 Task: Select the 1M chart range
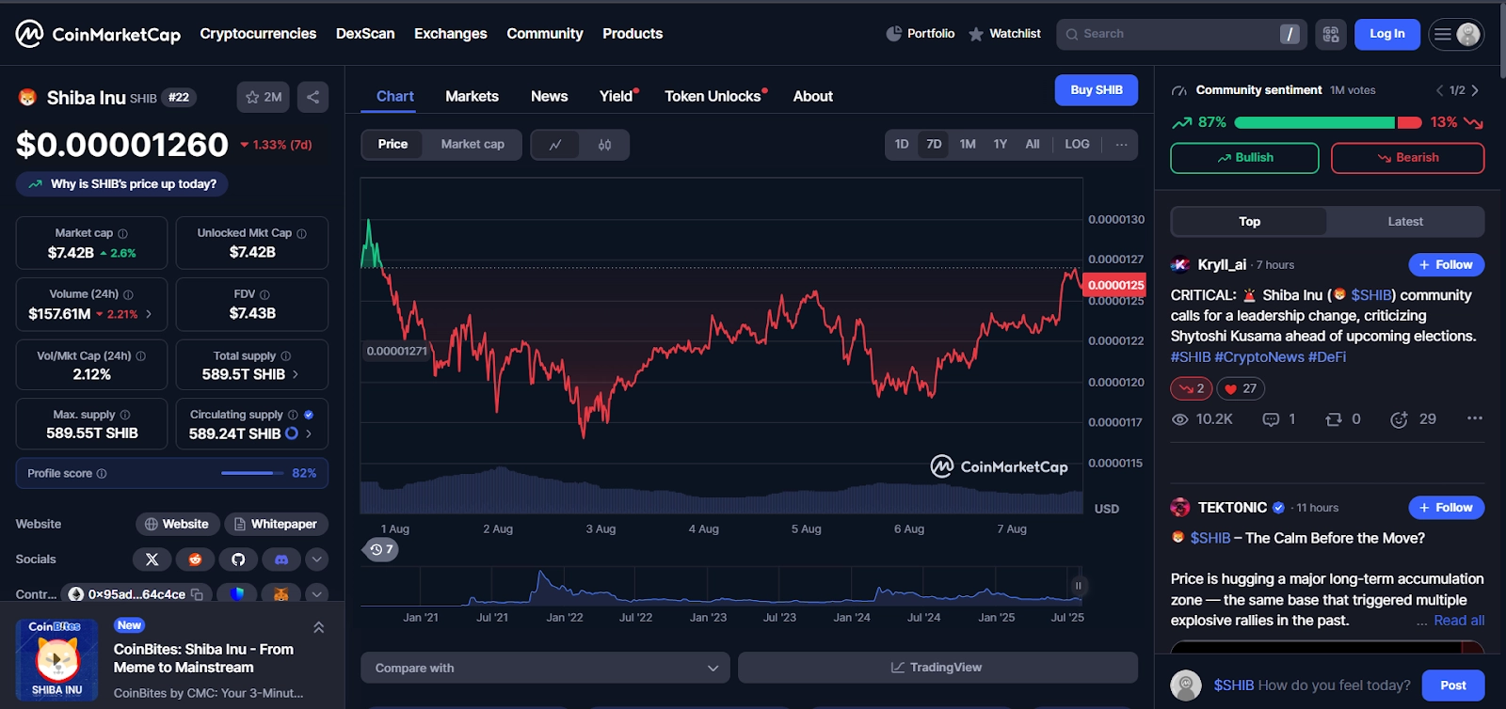tap(968, 145)
